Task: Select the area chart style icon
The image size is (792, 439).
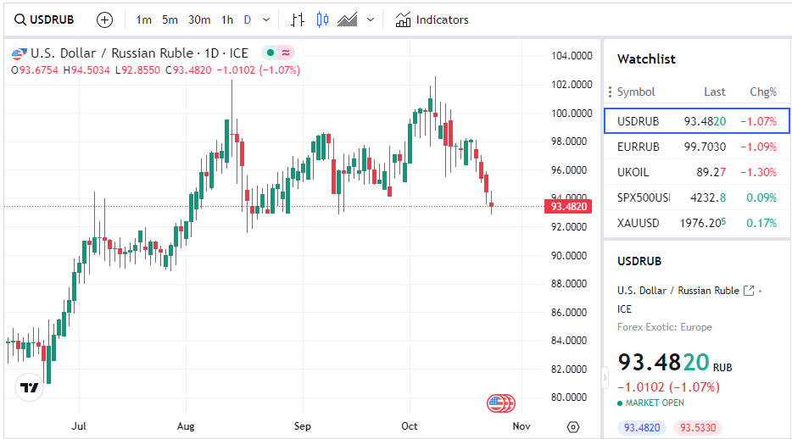Action: (x=347, y=19)
